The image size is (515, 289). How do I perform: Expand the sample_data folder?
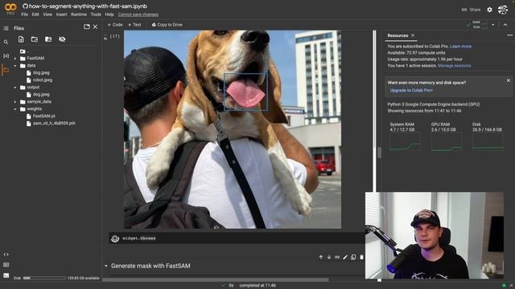[14, 102]
